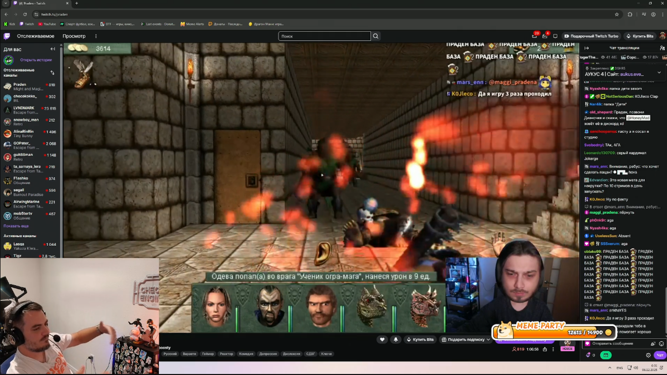Open Twitch bookmark in bookmarks bar

point(27,24)
